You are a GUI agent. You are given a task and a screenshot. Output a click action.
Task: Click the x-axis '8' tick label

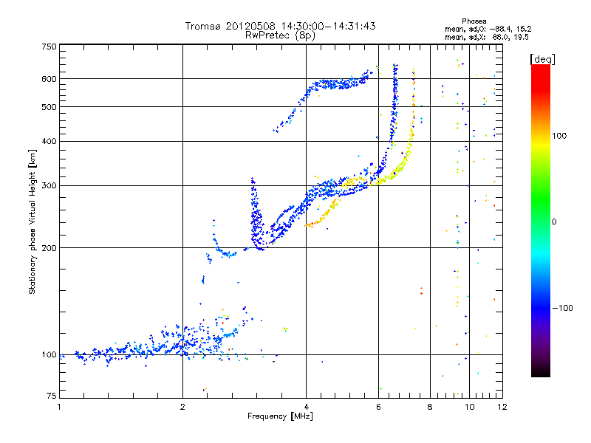(430, 407)
